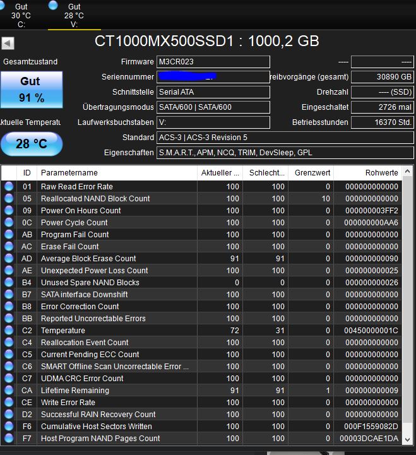Viewport: 416px width, 455px height.
Task: Click the Standard ACS-3 field
Action: pyautogui.click(x=285, y=137)
